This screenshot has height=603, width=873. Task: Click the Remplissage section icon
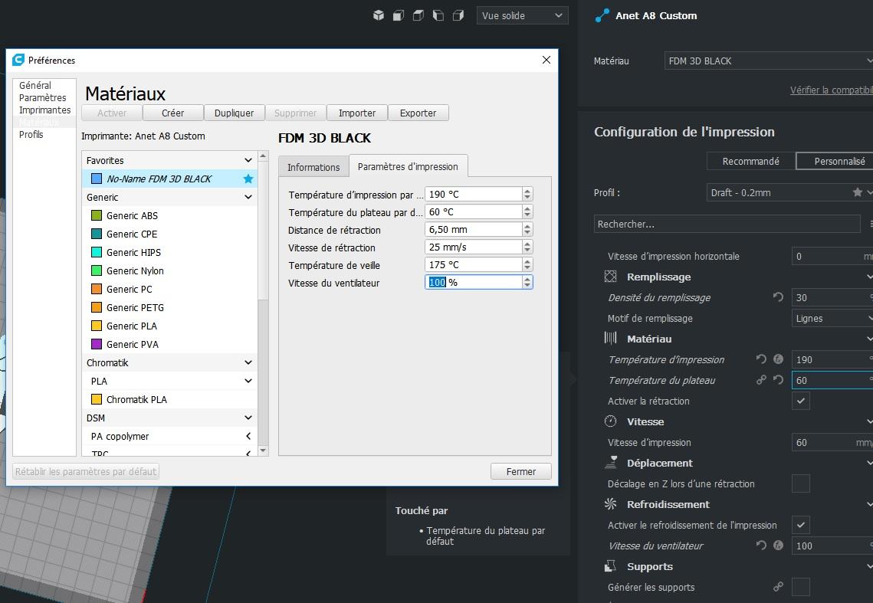coord(611,277)
